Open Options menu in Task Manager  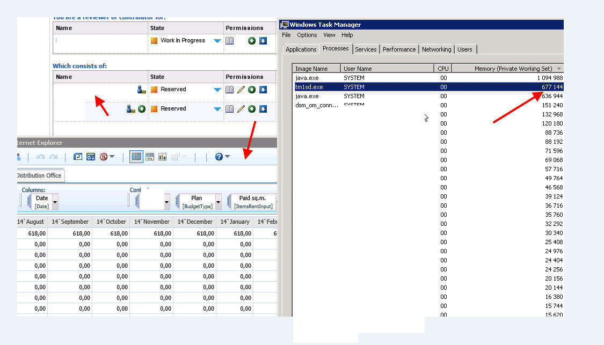[x=307, y=35]
